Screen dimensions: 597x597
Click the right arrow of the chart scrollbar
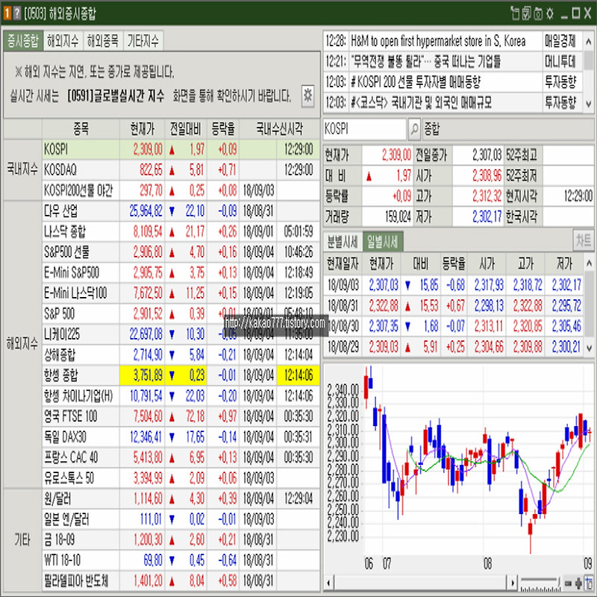[x=512, y=584]
